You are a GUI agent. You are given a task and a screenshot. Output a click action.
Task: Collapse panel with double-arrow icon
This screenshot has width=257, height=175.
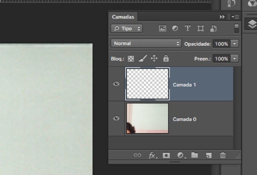(222, 17)
